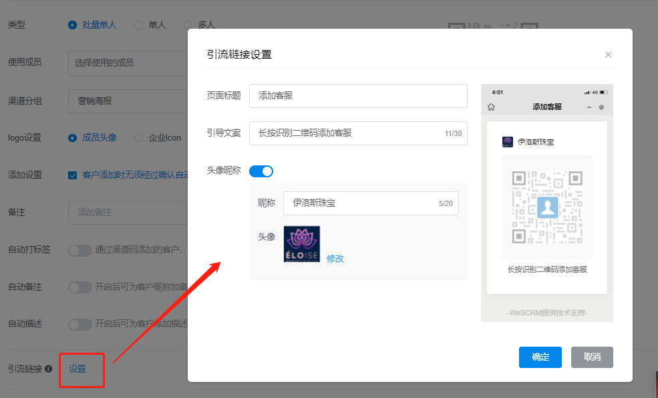
Task: Close the 引流链接设置 dialog with X
Action: [608, 55]
